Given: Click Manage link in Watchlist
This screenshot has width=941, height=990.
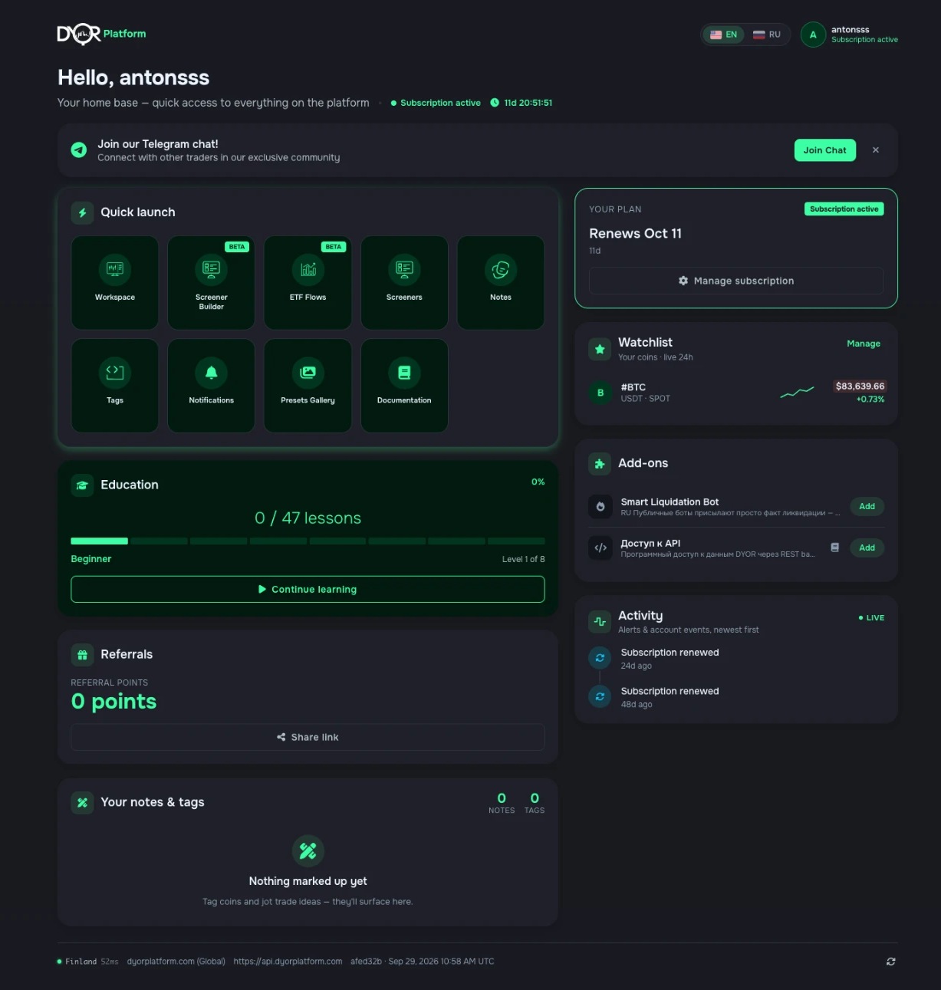Looking at the screenshot, I should tap(864, 344).
